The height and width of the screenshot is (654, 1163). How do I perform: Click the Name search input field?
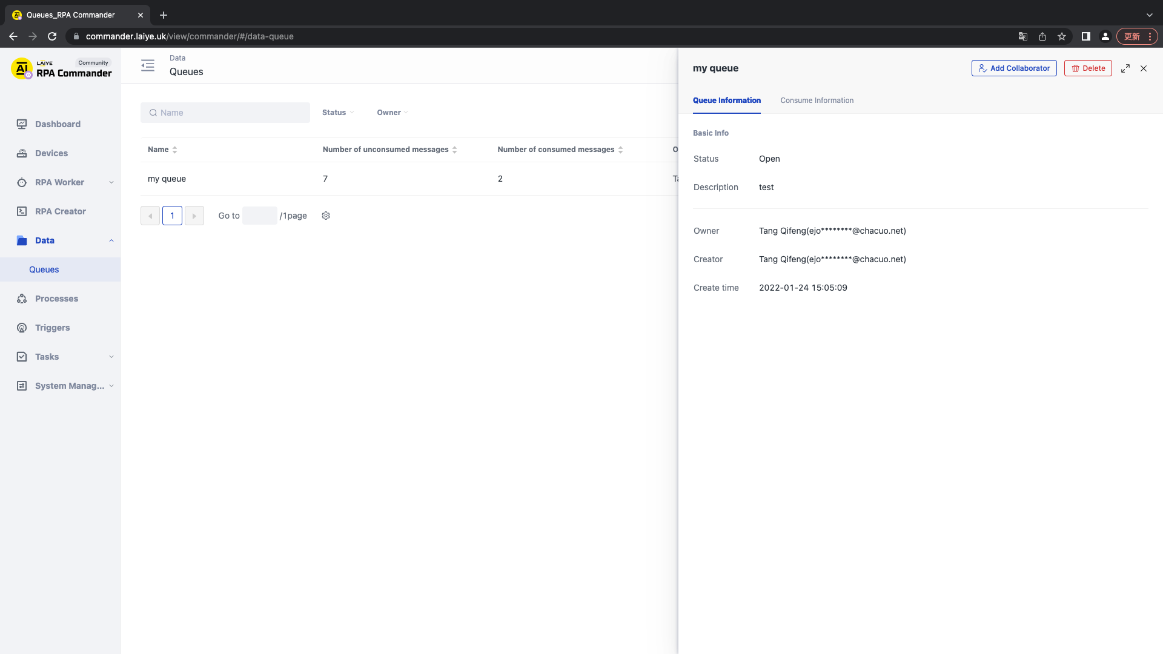coord(225,113)
